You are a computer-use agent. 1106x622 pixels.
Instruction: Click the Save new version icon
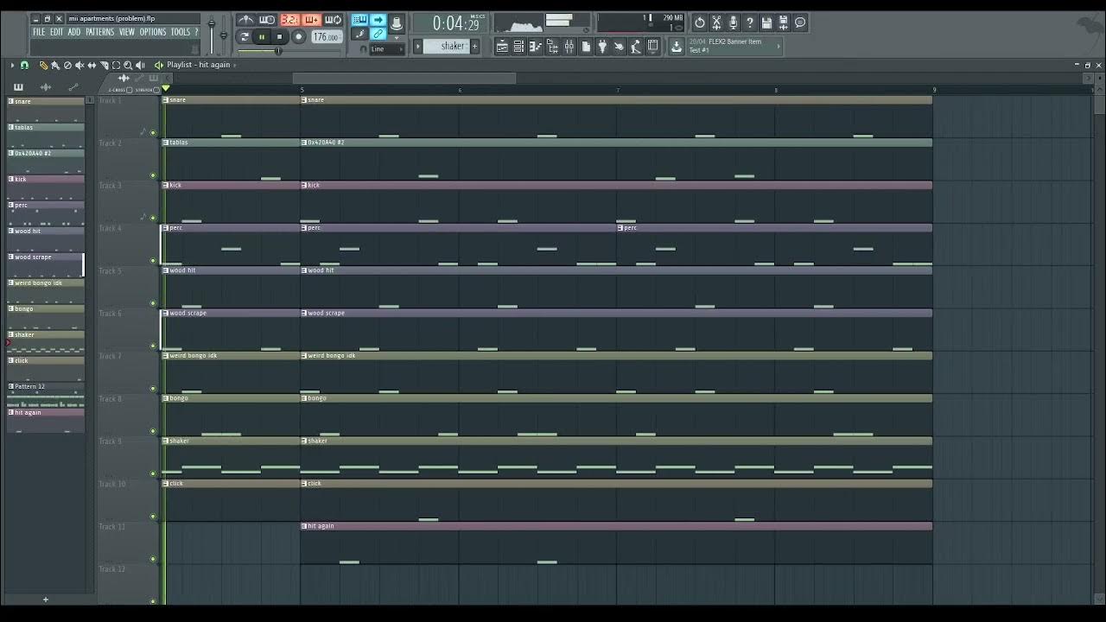click(783, 23)
